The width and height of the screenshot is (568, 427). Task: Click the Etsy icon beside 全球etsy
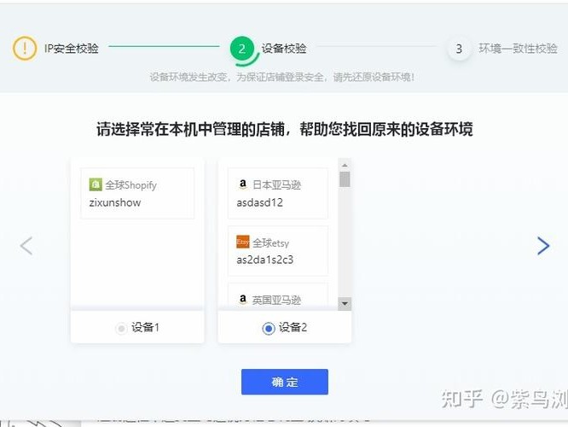pos(243,242)
